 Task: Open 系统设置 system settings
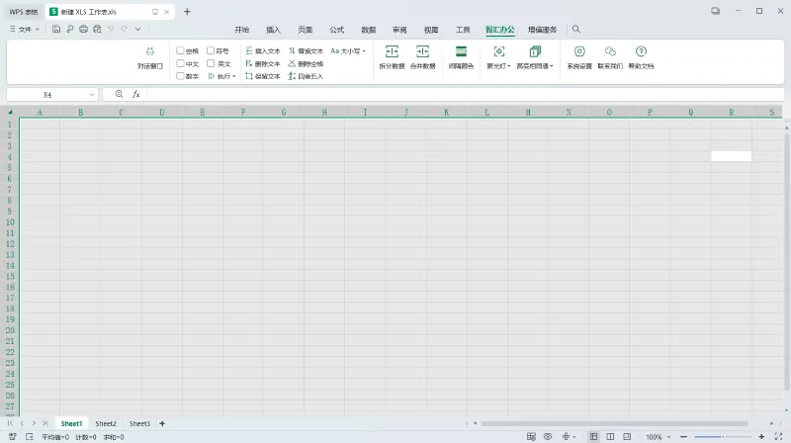click(579, 57)
